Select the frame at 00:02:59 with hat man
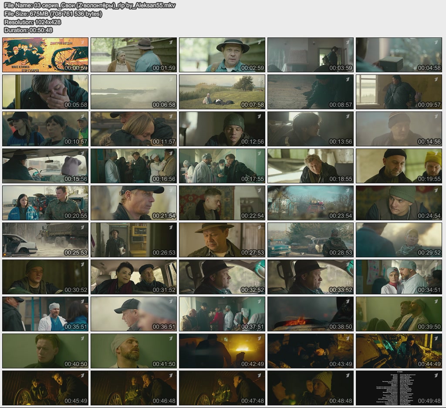 coord(222,55)
